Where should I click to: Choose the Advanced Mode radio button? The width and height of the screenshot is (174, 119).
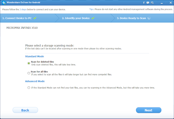click(29, 88)
